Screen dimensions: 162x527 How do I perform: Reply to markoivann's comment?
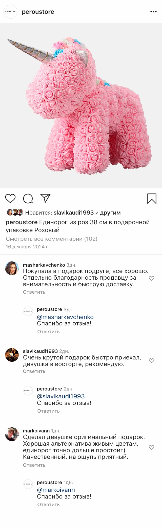pos(34,465)
